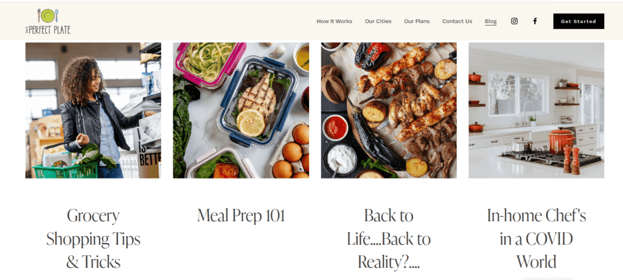Click the green basket in grocery photo

[x=65, y=169]
